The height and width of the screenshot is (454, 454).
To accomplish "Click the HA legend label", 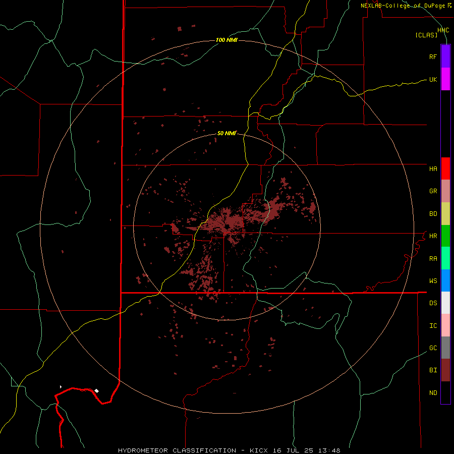I will [433, 169].
